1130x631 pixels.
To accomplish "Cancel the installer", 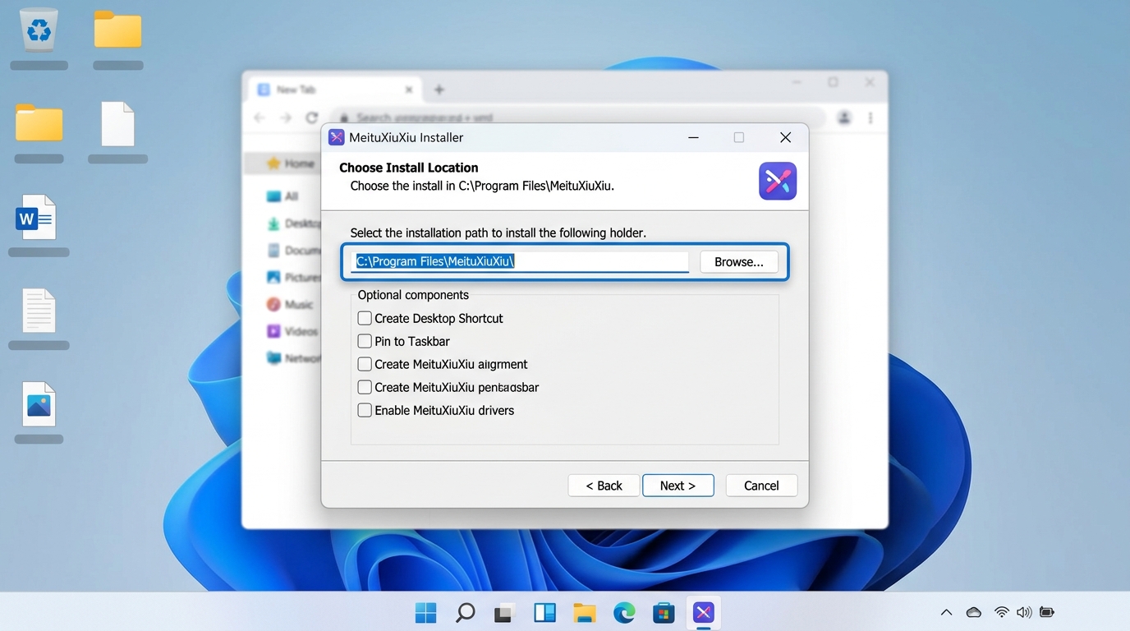I will pyautogui.click(x=761, y=486).
